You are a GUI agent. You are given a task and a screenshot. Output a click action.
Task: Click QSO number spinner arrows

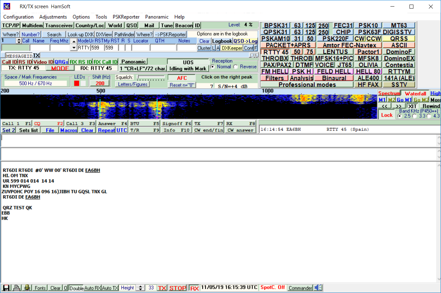coord(19,41)
